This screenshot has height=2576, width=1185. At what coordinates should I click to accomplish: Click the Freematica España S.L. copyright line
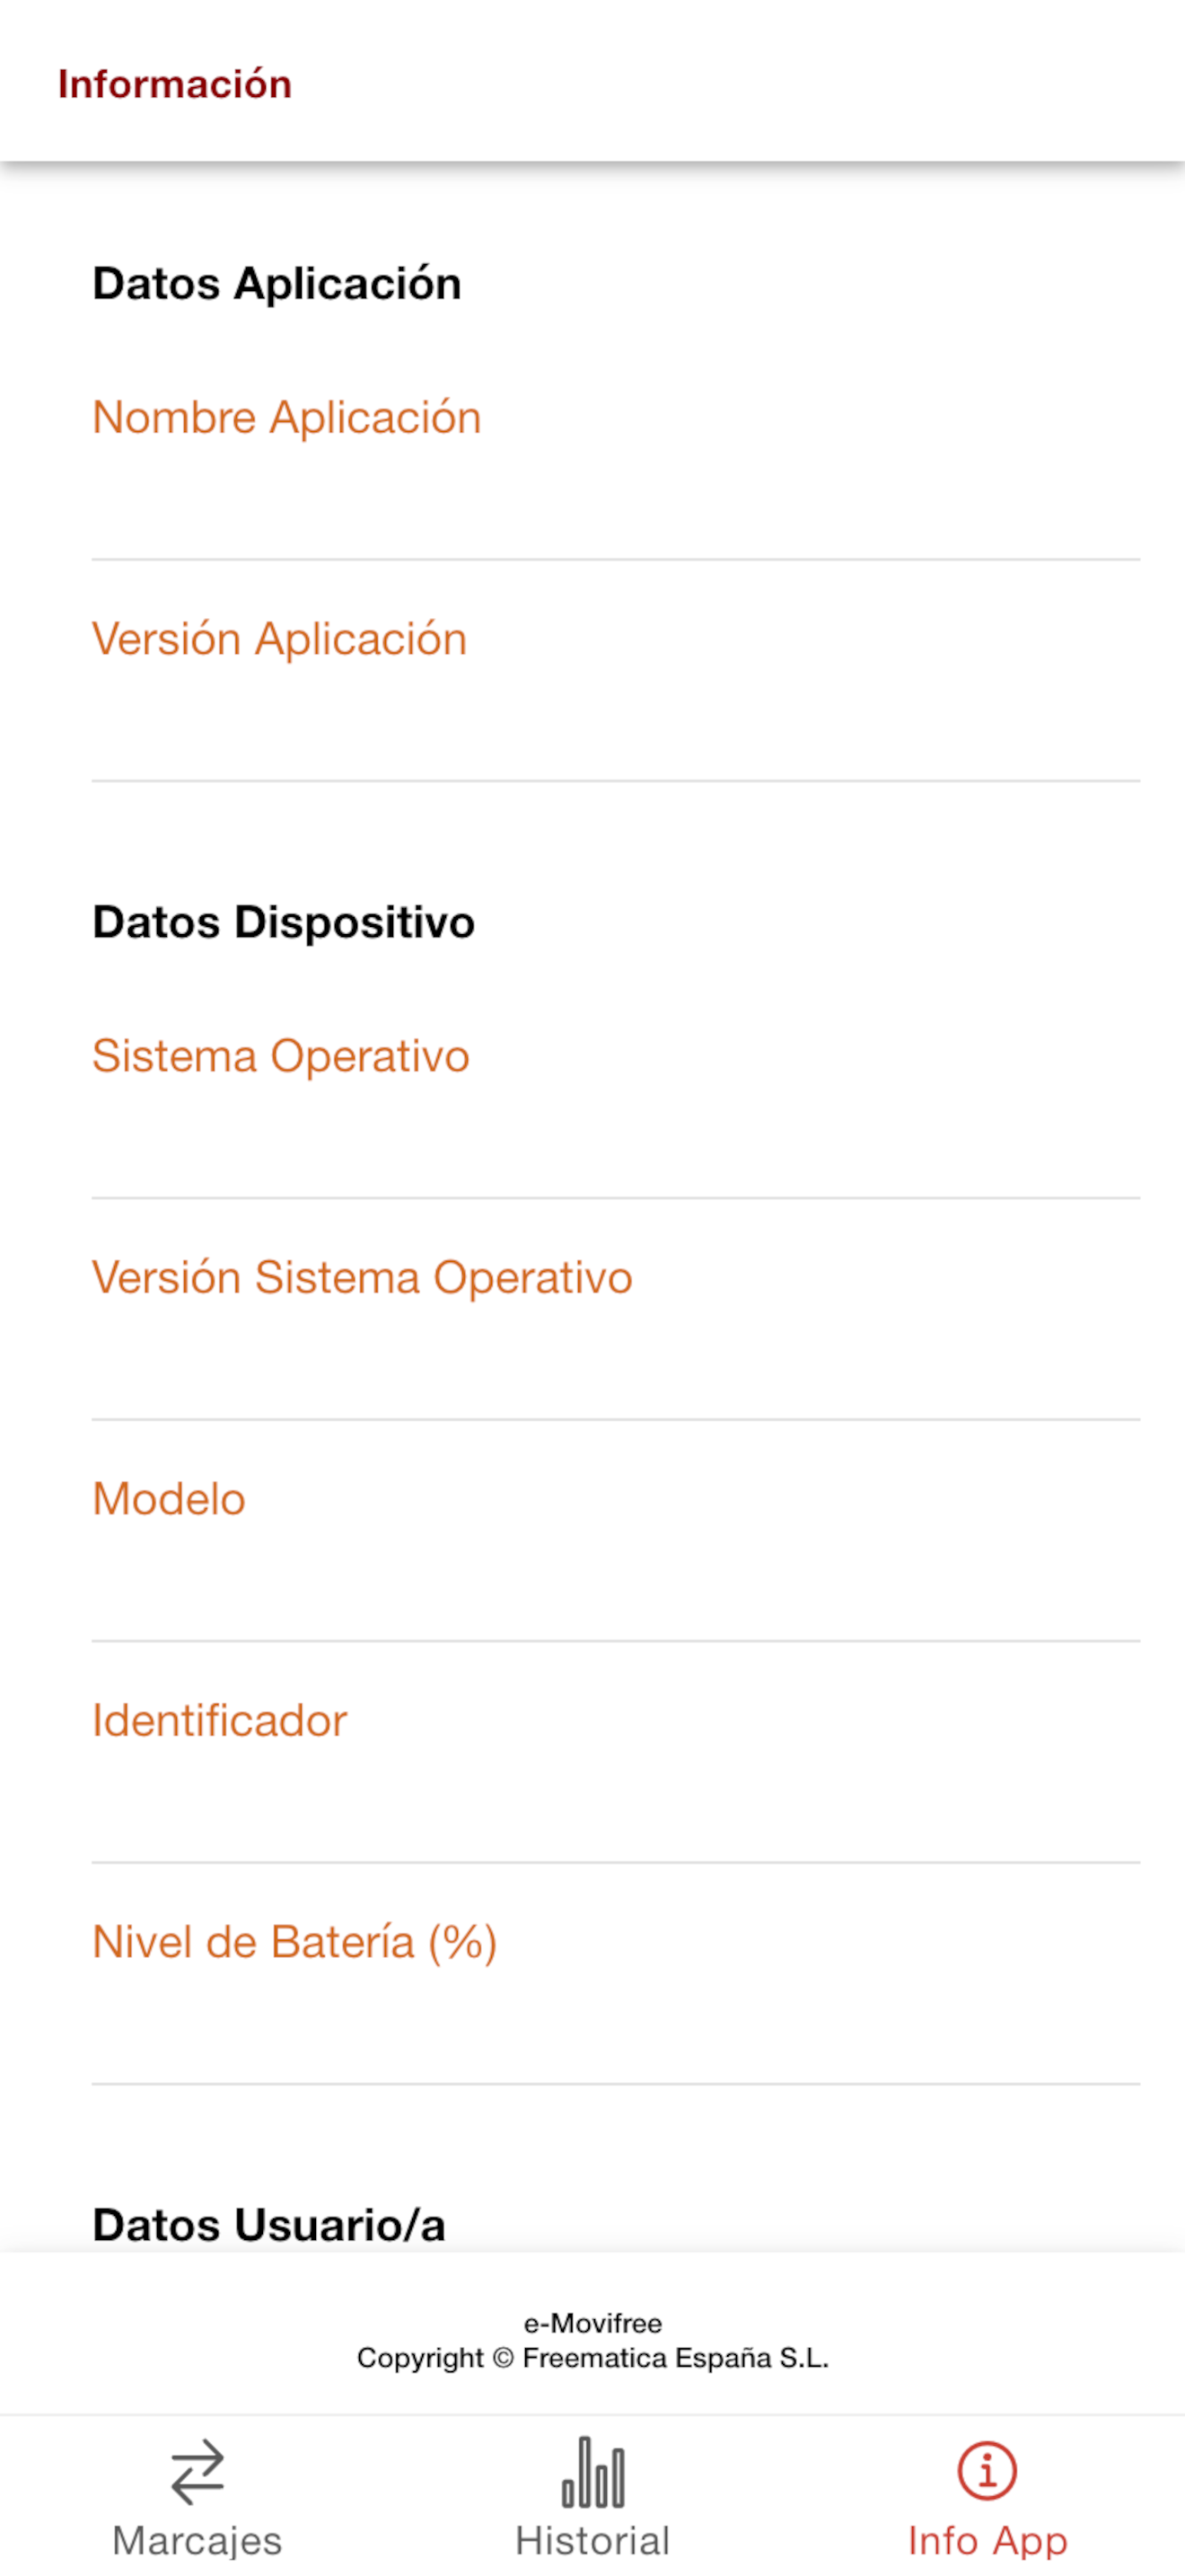[x=592, y=2358]
